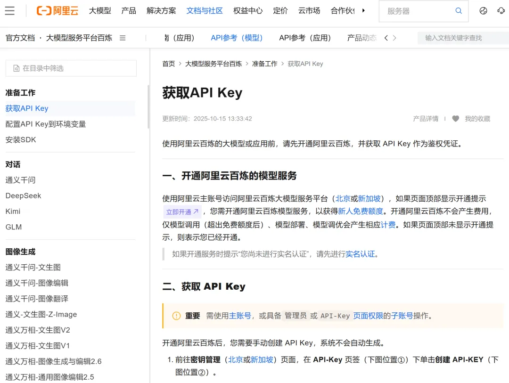Open the hamburger menu at top left
This screenshot has height=383, width=509.
pos(10,11)
